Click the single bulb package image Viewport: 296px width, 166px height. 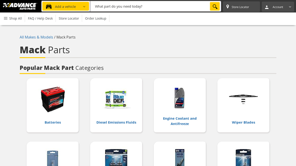53,158
